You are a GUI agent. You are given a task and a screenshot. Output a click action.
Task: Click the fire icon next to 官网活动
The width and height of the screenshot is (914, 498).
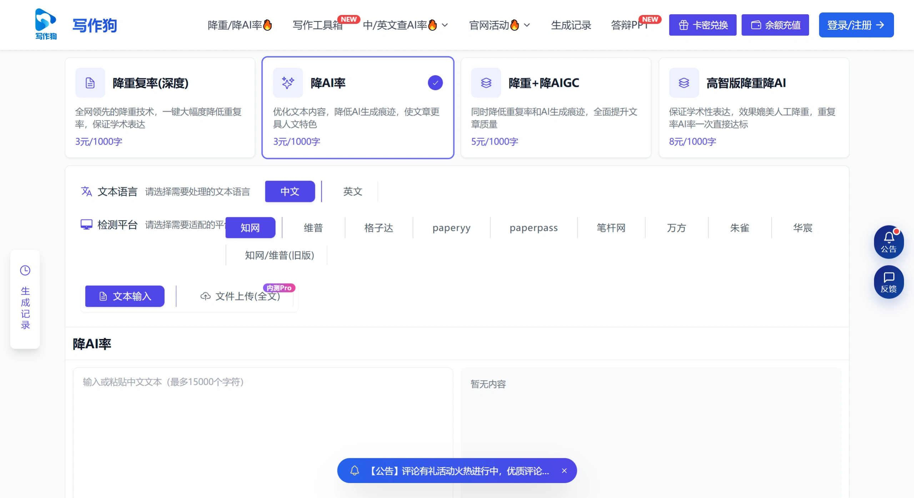pos(514,25)
